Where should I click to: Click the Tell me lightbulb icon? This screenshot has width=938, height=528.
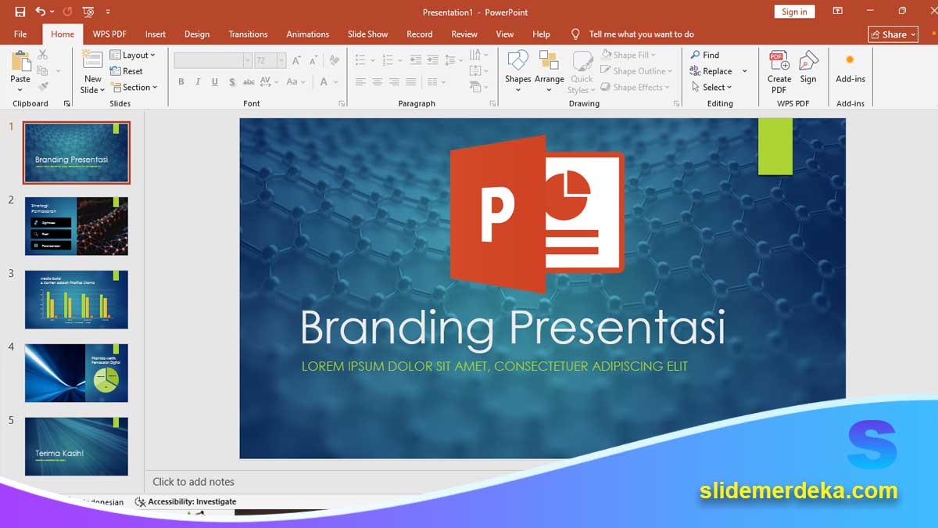pyautogui.click(x=575, y=34)
